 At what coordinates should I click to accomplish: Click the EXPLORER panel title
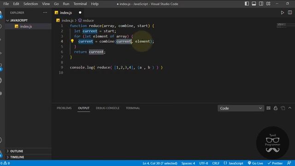17,12
